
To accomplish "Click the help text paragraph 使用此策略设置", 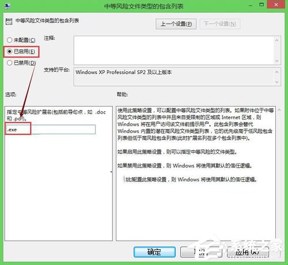I will pyautogui.click(x=195, y=124).
